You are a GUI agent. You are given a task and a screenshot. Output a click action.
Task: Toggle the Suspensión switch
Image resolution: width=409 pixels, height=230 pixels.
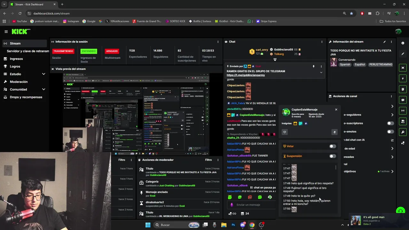coord(333,156)
